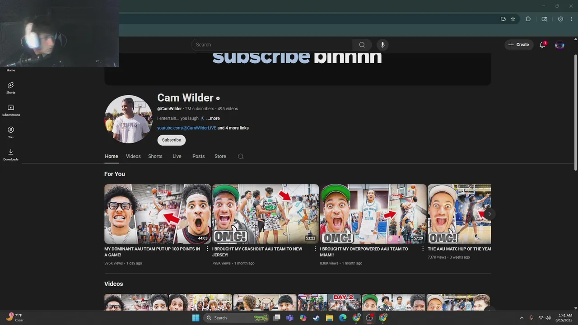Click the YouTube search magnifier button

tap(362, 45)
